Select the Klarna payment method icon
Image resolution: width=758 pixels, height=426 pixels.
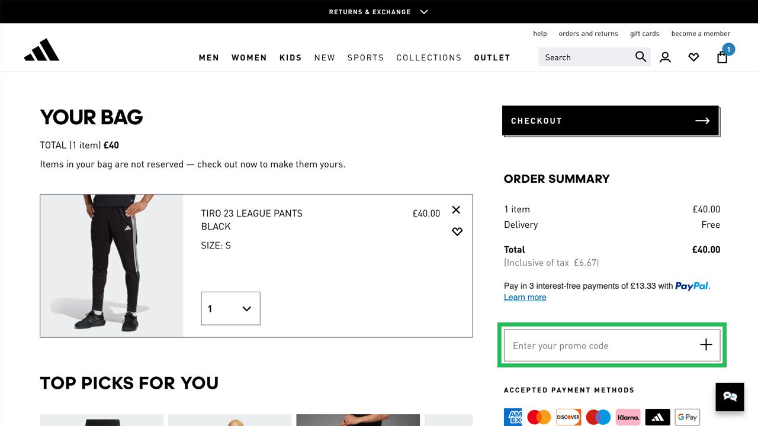tap(628, 417)
